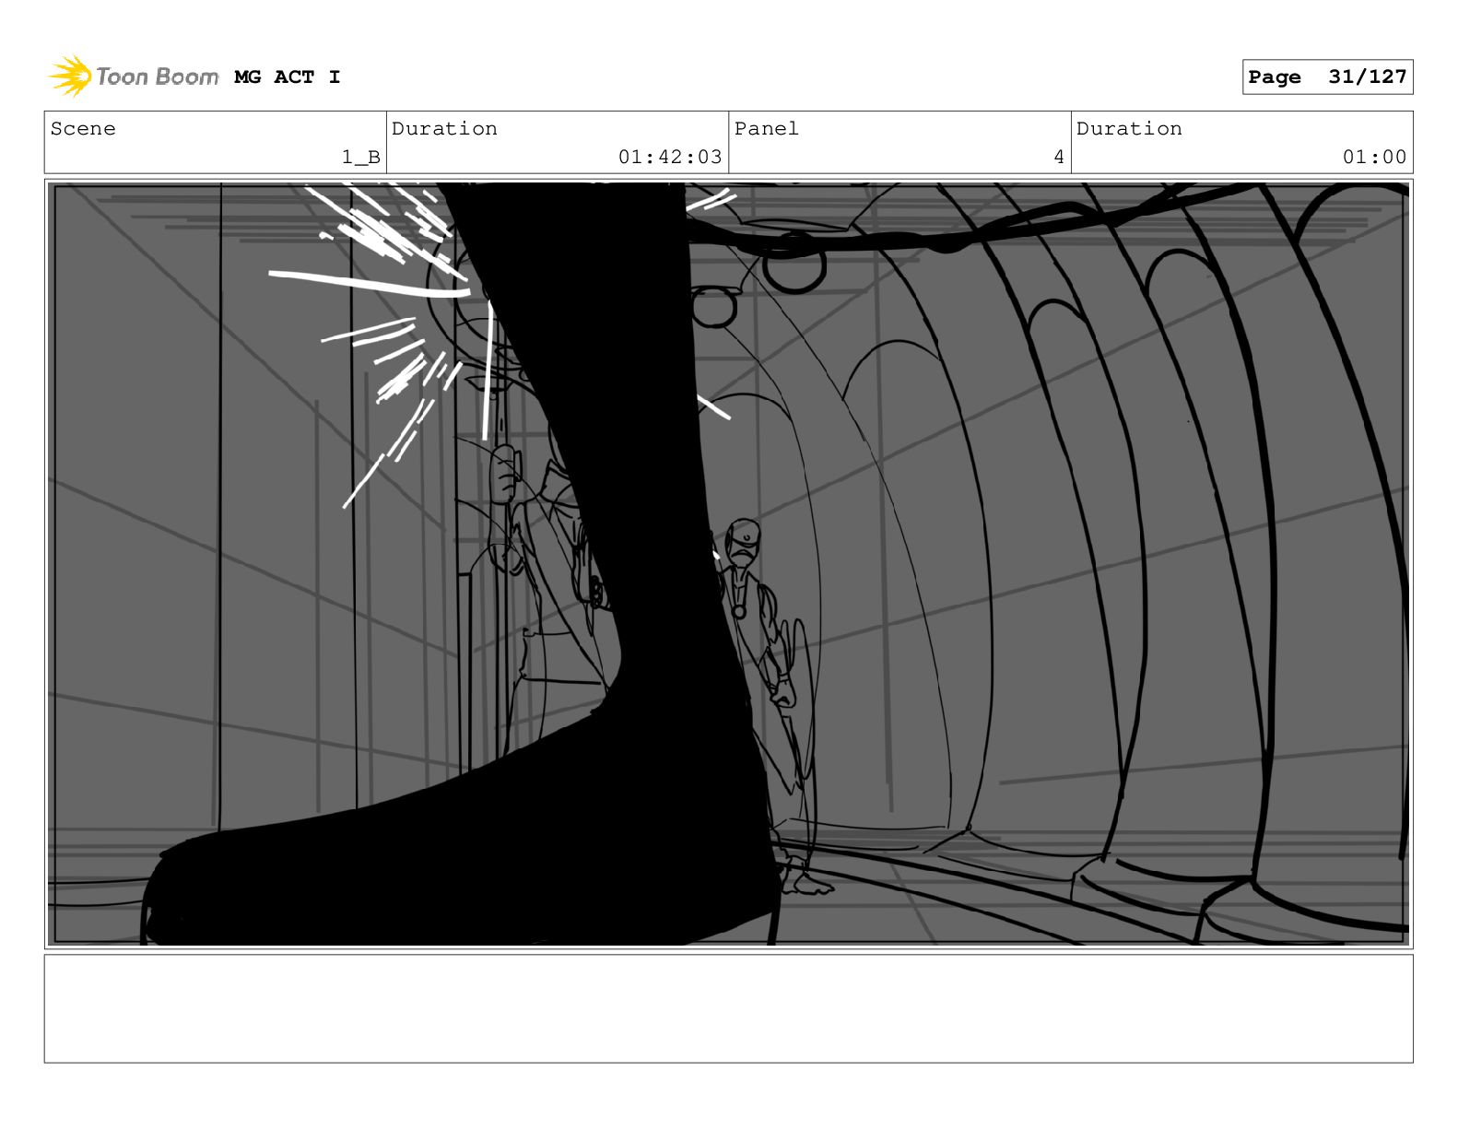The image size is (1458, 1129).
Task: Click the scene value '1_B'
Action: point(361,158)
